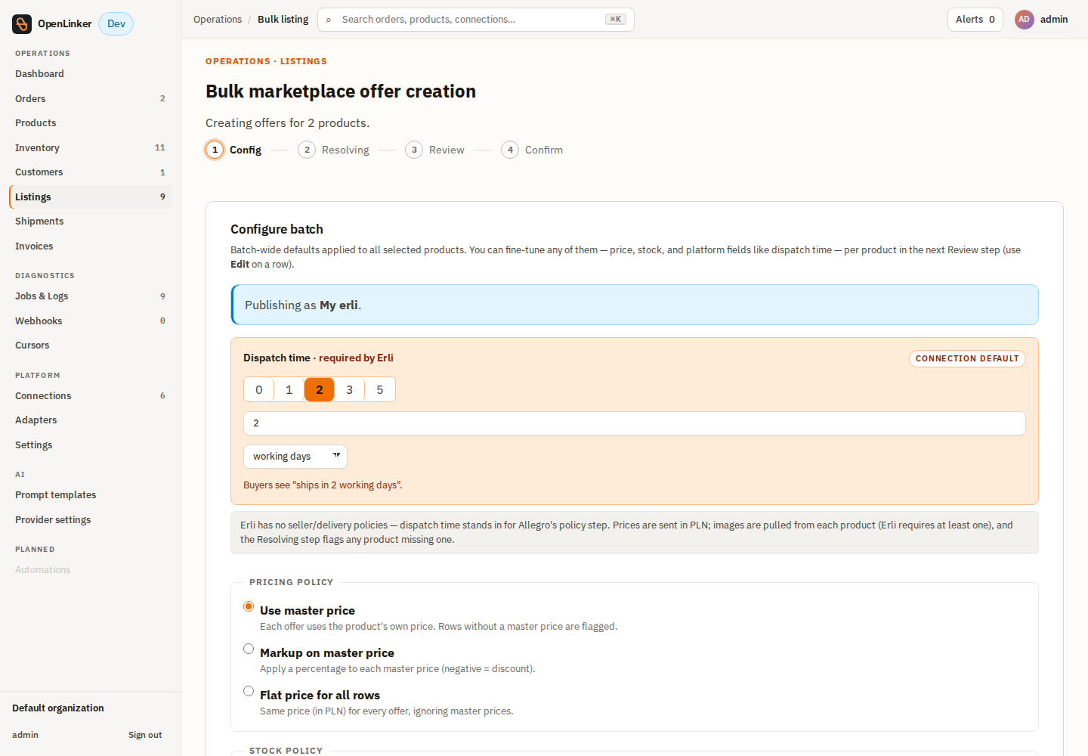Select Markup on master price radio
This screenshot has width=1088, height=756.
click(249, 649)
